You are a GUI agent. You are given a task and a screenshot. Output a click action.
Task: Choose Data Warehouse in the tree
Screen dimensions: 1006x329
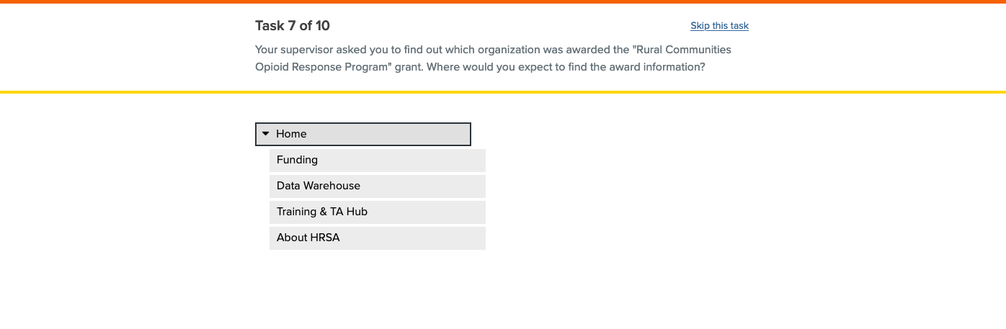pos(377,186)
